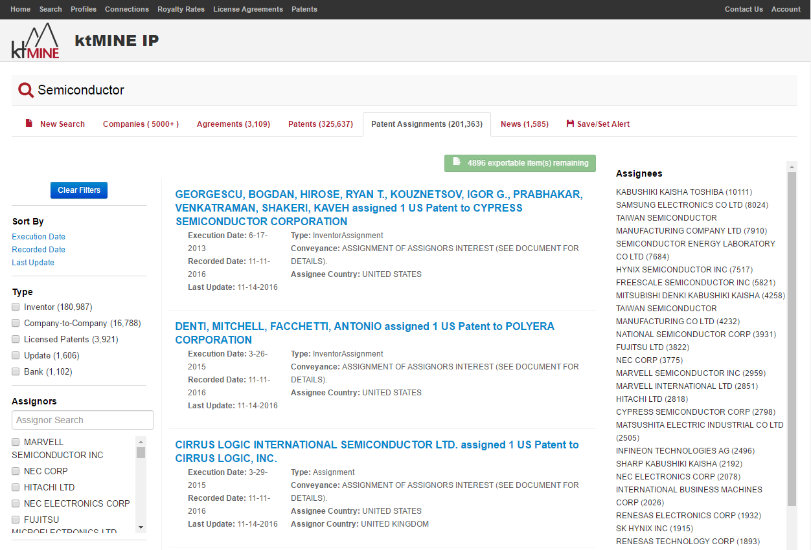Click the export document icon in green button
Viewport: 811px width, 550px height.
pos(457,163)
